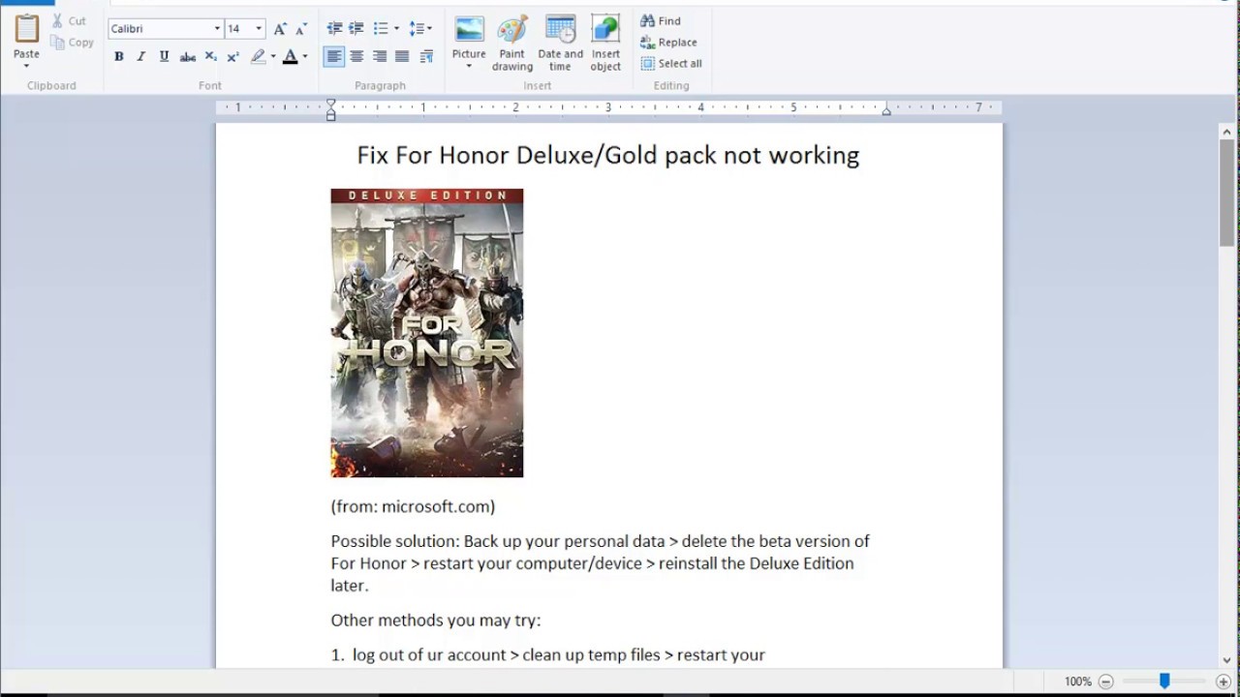Viewport: 1240px width, 697px height.
Task: Click the scrollbar up arrow
Action: pos(1226,131)
